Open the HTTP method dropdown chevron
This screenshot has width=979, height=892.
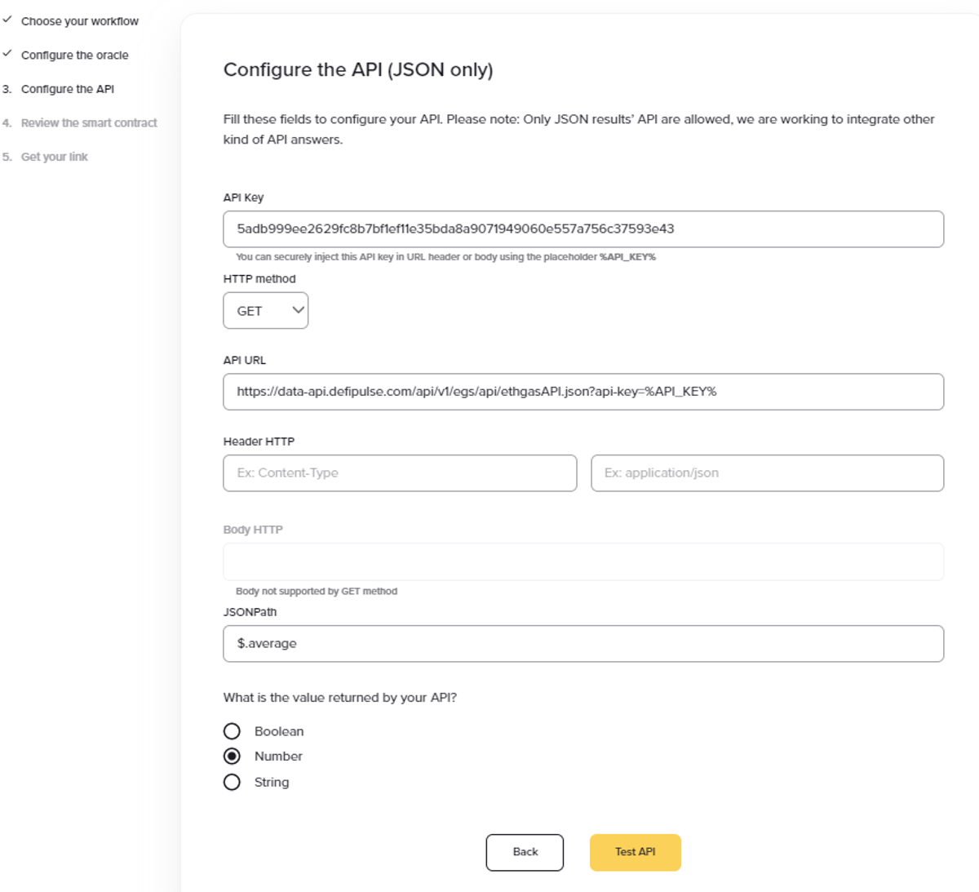[298, 310]
